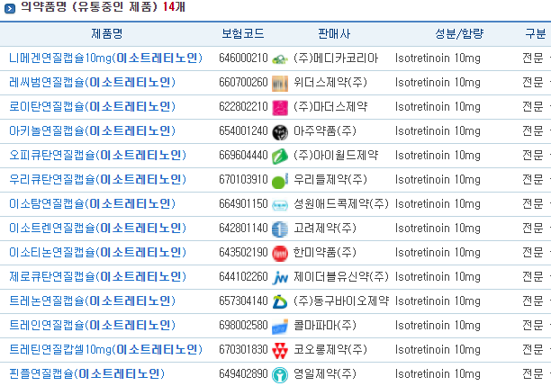
Task: Click the blue arrow icon beside 의약품명 heading
Action: tap(10, 8)
